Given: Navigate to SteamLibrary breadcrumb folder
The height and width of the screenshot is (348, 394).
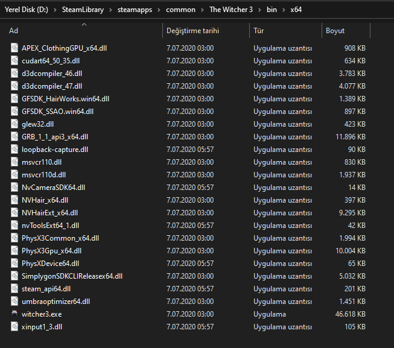Looking at the screenshot, I should [83, 10].
